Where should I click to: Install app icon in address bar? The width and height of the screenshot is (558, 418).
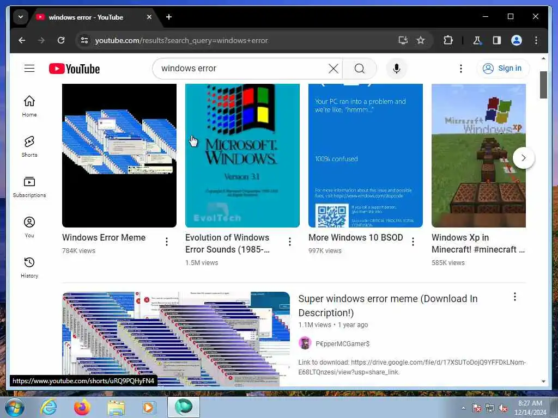point(403,40)
